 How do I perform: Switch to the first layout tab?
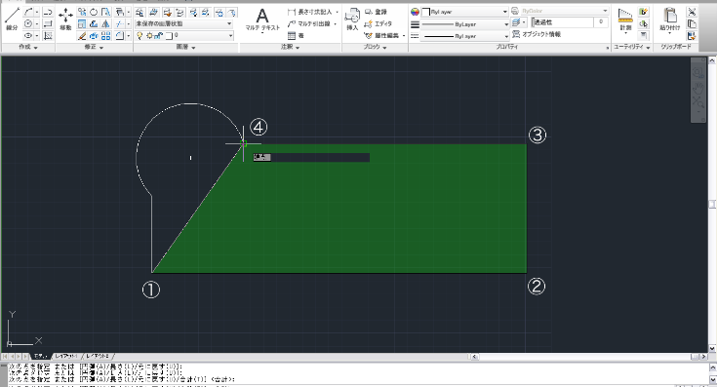tap(66, 356)
